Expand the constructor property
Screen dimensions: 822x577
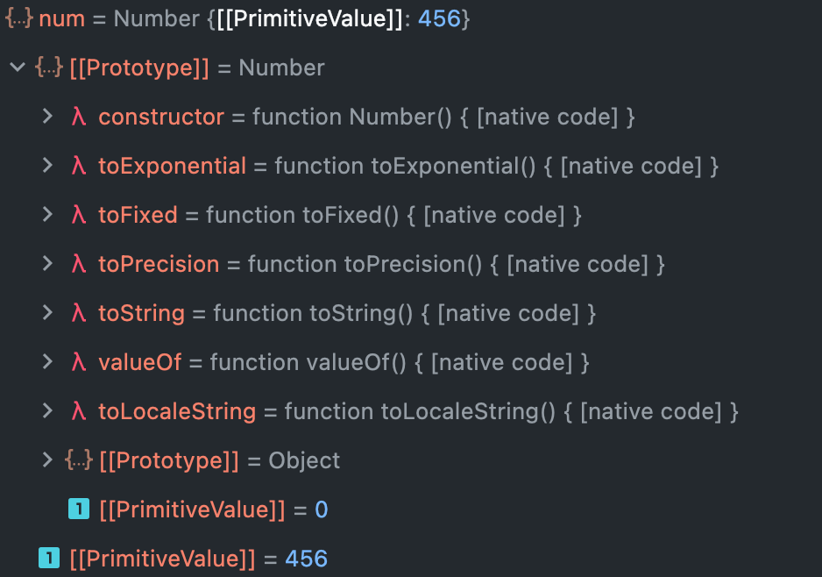click(x=46, y=117)
